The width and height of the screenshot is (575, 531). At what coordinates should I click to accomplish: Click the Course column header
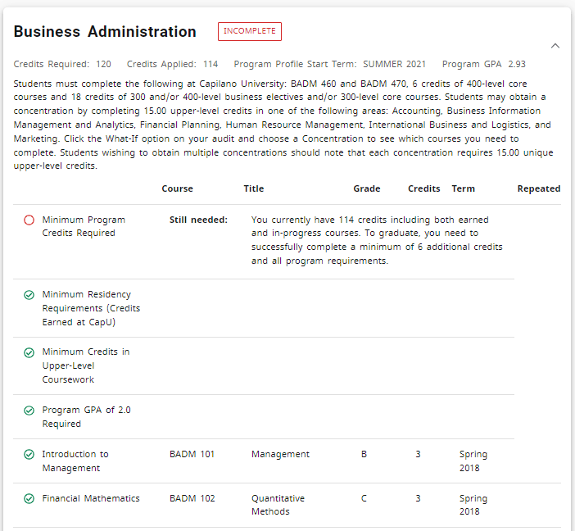click(177, 188)
